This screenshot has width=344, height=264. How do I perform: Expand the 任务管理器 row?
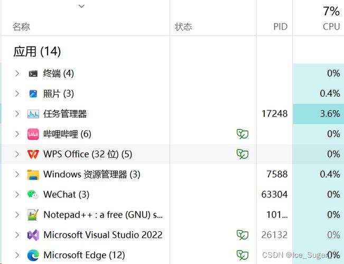coord(17,114)
